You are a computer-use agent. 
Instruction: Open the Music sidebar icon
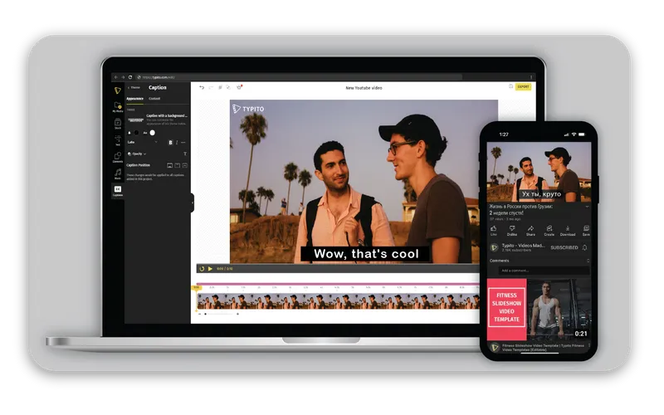click(x=118, y=173)
